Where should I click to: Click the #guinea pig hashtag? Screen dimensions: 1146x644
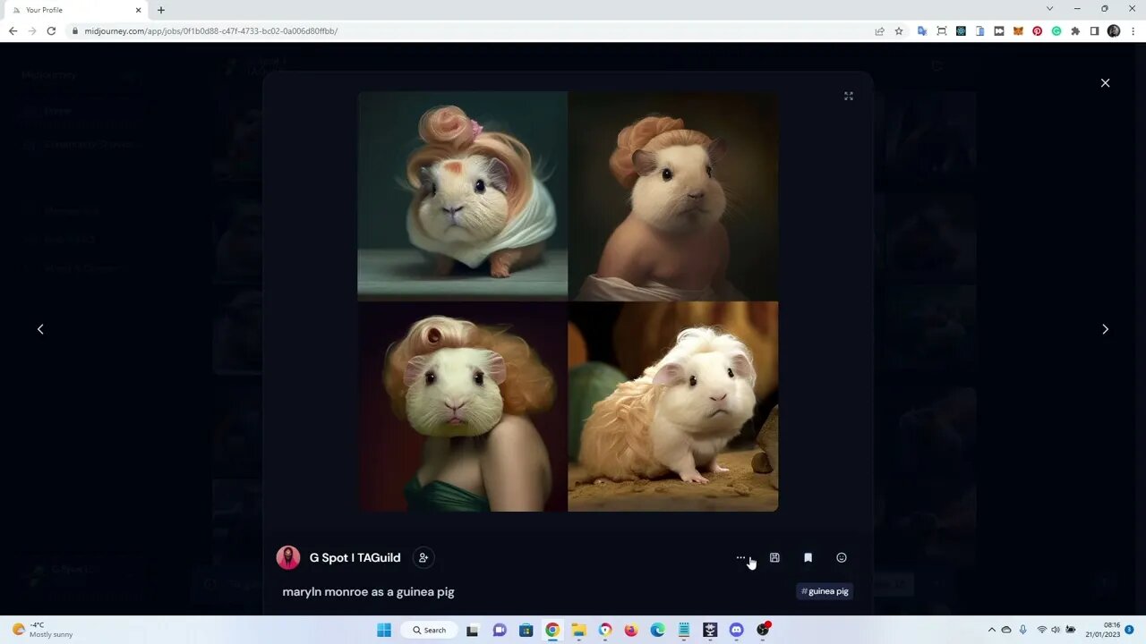825,591
